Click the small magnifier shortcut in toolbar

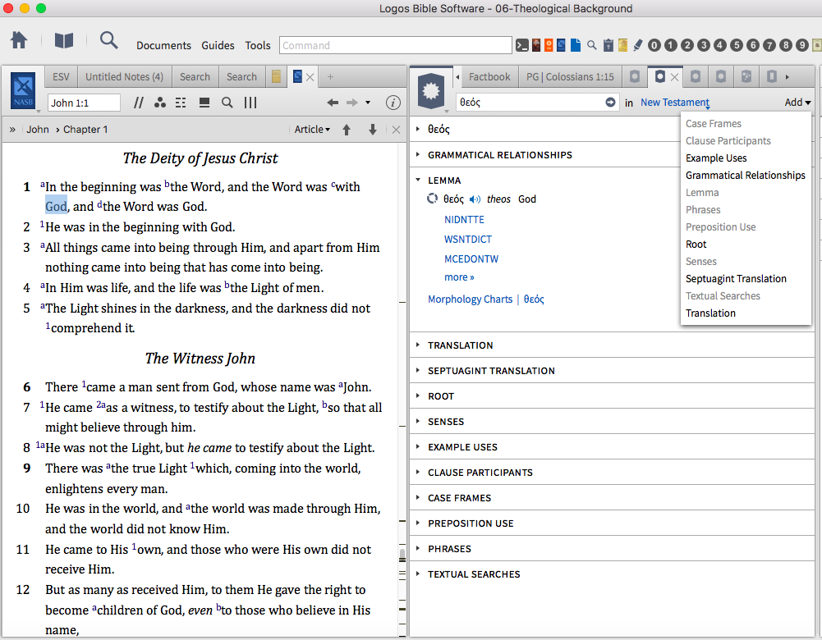click(x=591, y=45)
